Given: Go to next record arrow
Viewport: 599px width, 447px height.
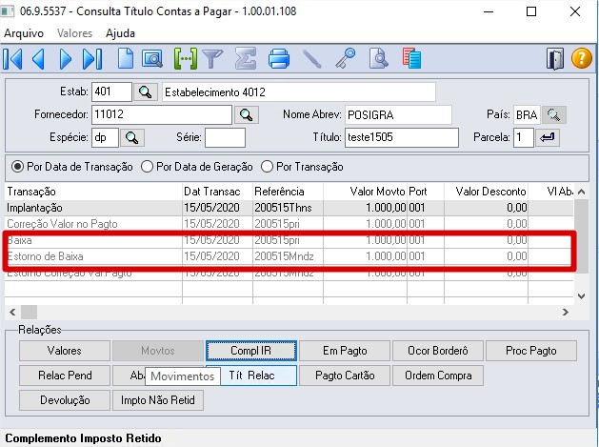Looking at the screenshot, I should pyautogui.click(x=66, y=59).
